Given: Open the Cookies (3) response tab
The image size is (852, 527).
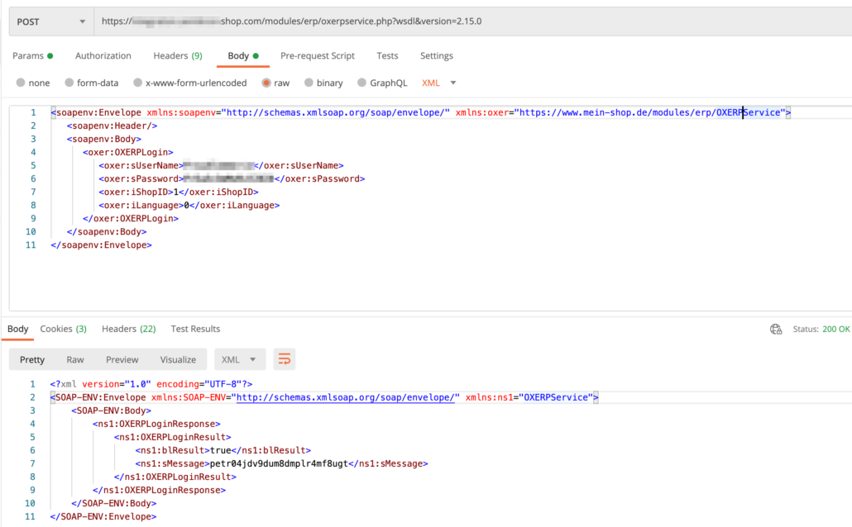Looking at the screenshot, I should [63, 329].
